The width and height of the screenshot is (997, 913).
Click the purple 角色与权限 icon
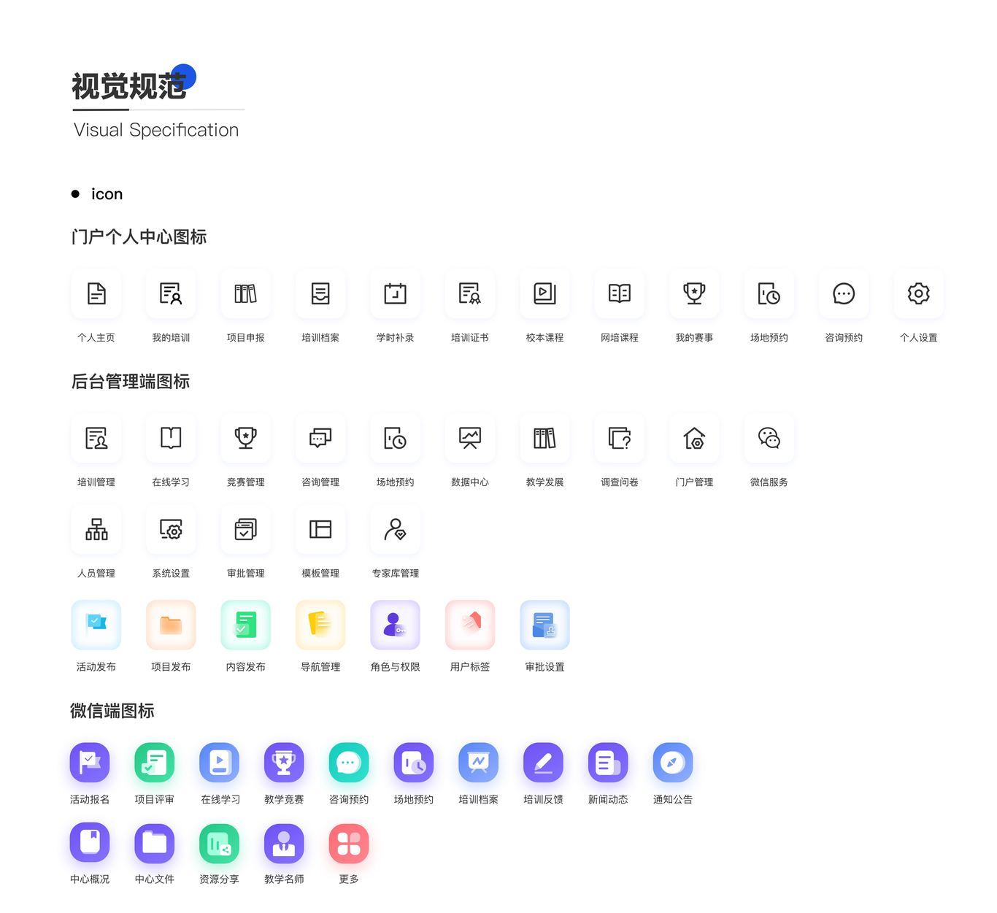pyautogui.click(x=396, y=625)
